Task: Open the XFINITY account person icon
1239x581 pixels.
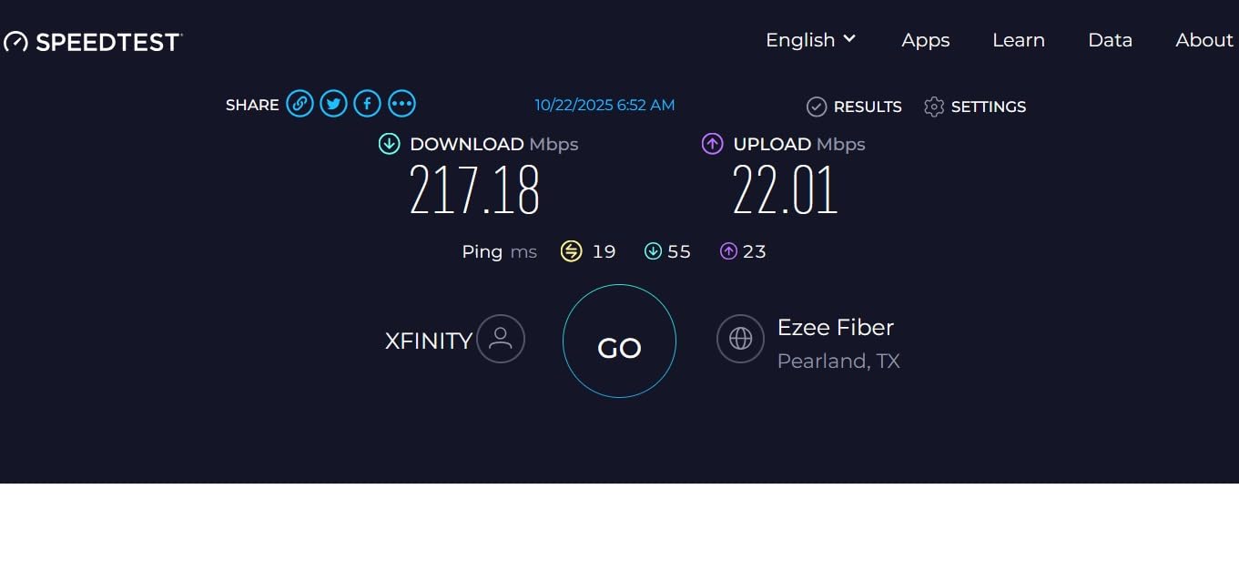Action: pos(501,339)
